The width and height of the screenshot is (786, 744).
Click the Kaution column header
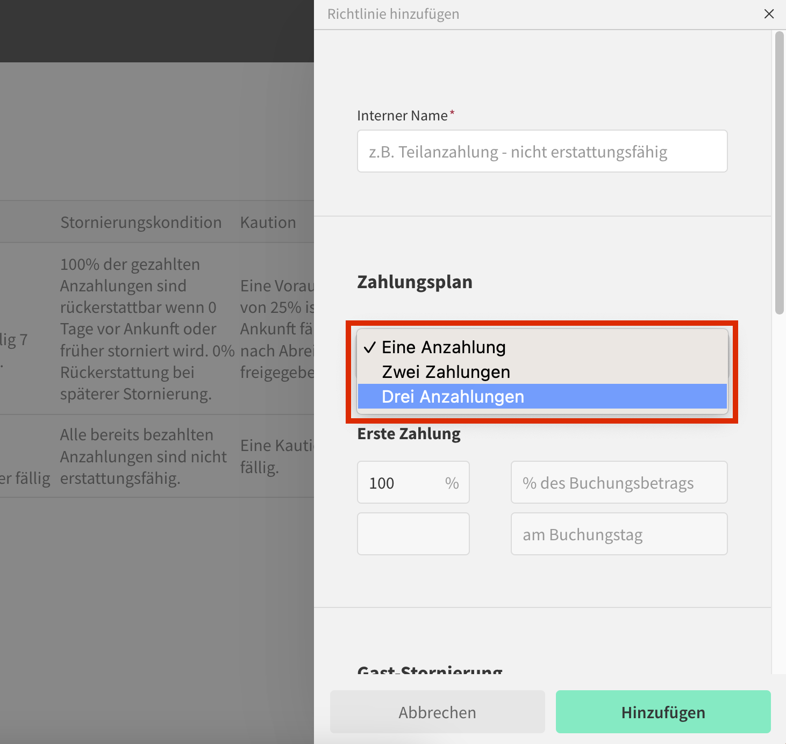(268, 223)
